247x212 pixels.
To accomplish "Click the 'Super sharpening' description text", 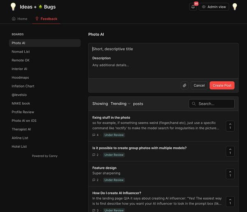I will click(x=106, y=173).
